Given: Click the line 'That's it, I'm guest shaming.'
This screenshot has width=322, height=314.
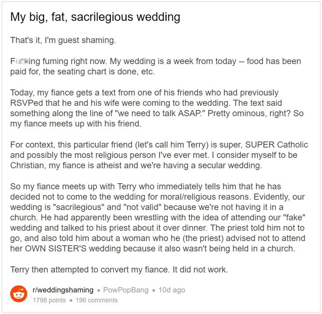Looking at the screenshot, I should click(63, 40).
